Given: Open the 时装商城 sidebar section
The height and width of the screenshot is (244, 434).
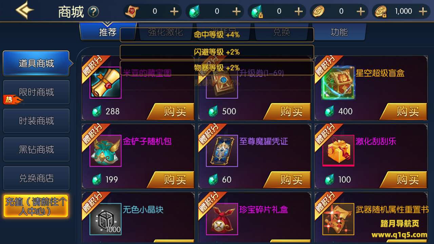Looking at the screenshot, I should pyautogui.click(x=36, y=121).
